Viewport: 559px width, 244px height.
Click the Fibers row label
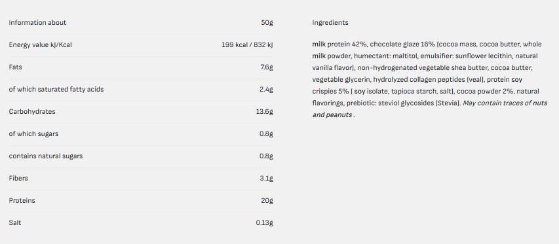pyautogui.click(x=18, y=178)
